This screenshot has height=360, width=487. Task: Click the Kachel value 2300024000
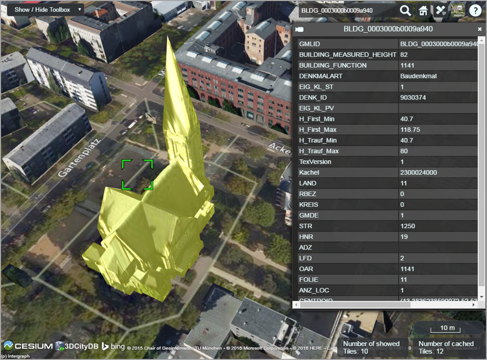pyautogui.click(x=418, y=173)
